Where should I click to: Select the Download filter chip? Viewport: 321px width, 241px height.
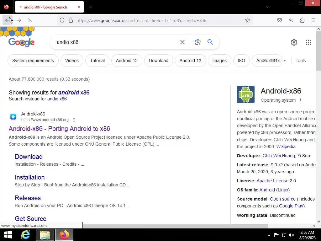tap(158, 61)
